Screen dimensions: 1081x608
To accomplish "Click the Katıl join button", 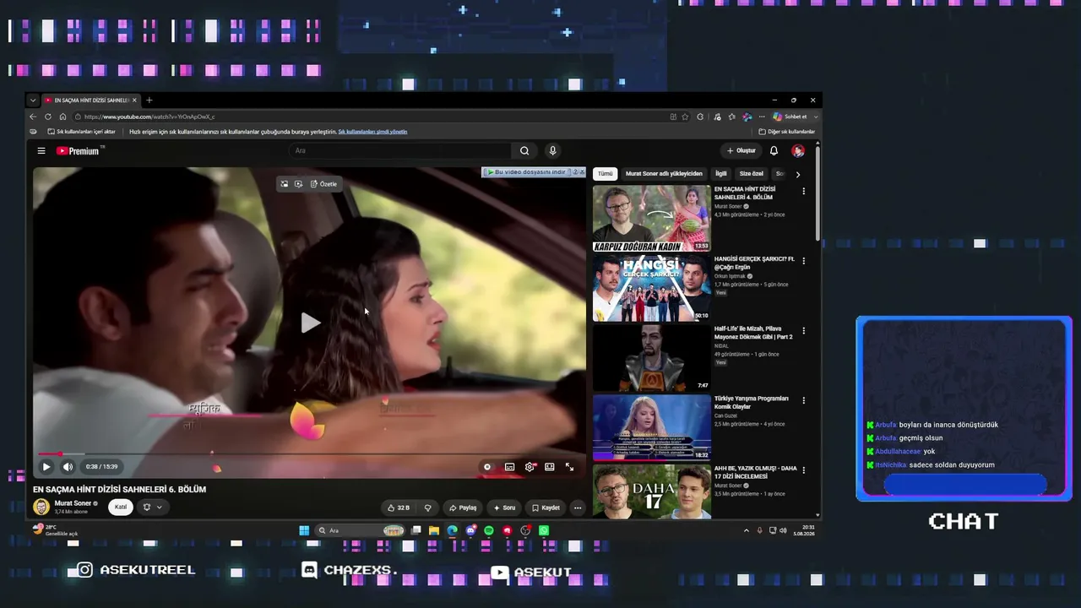I will (x=121, y=508).
